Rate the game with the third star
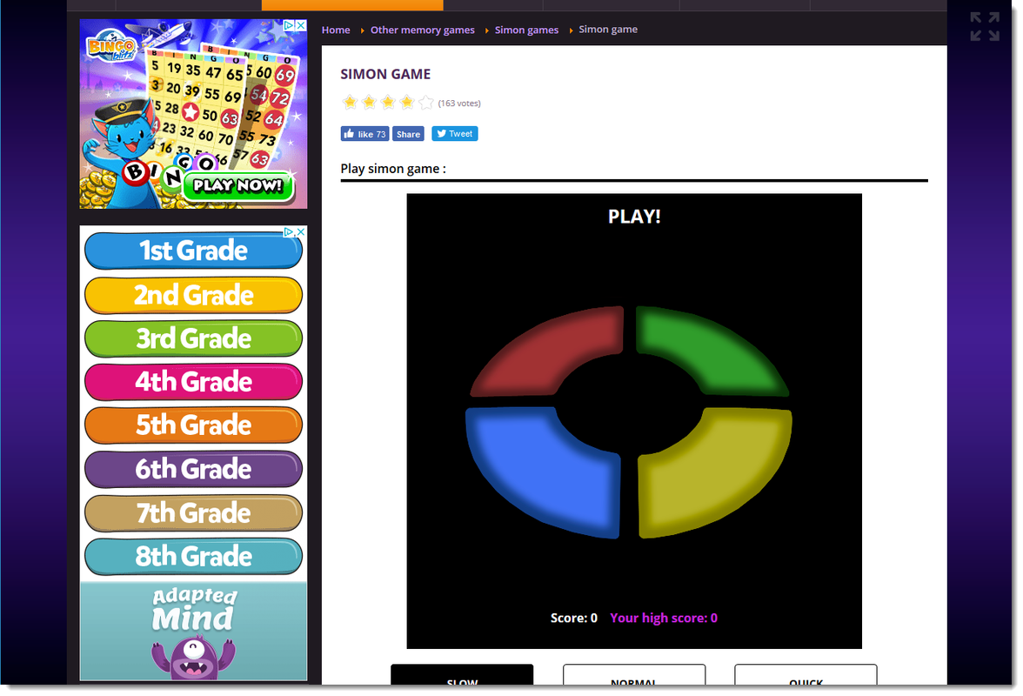The height and width of the screenshot is (696, 1023). pyautogui.click(x=388, y=103)
